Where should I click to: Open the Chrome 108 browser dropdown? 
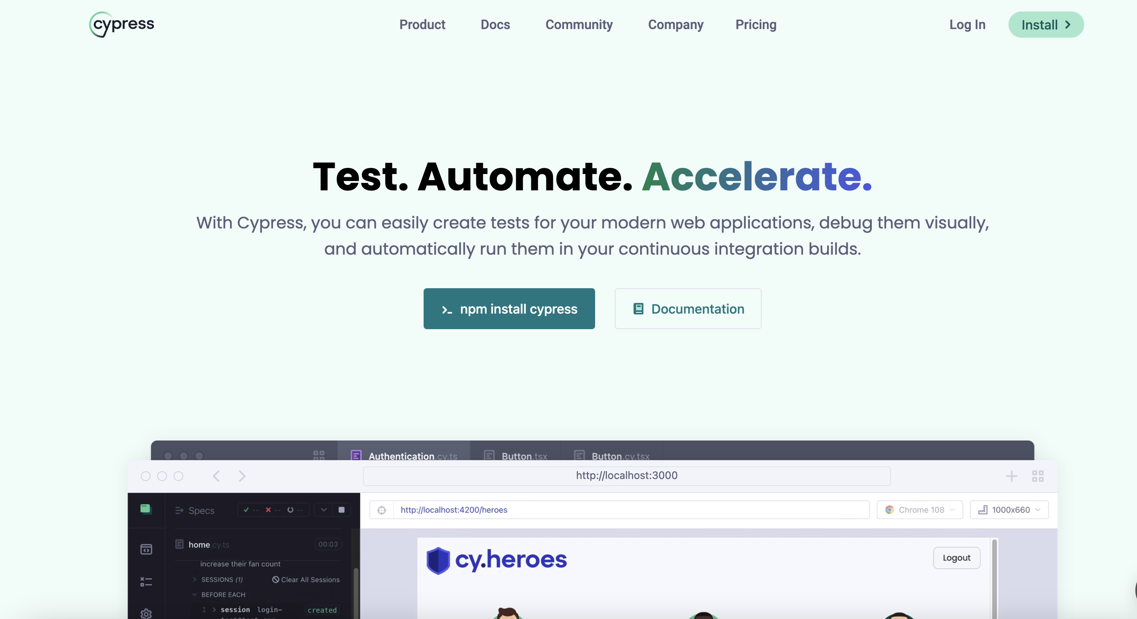[x=919, y=510]
